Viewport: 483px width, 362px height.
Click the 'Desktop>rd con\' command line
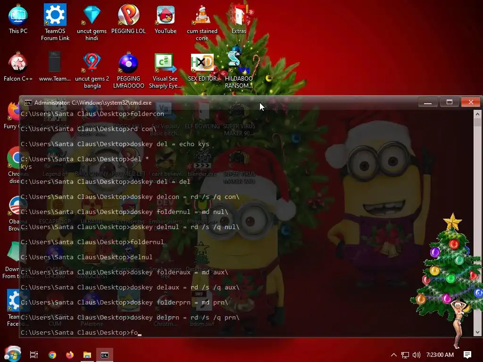coord(89,129)
